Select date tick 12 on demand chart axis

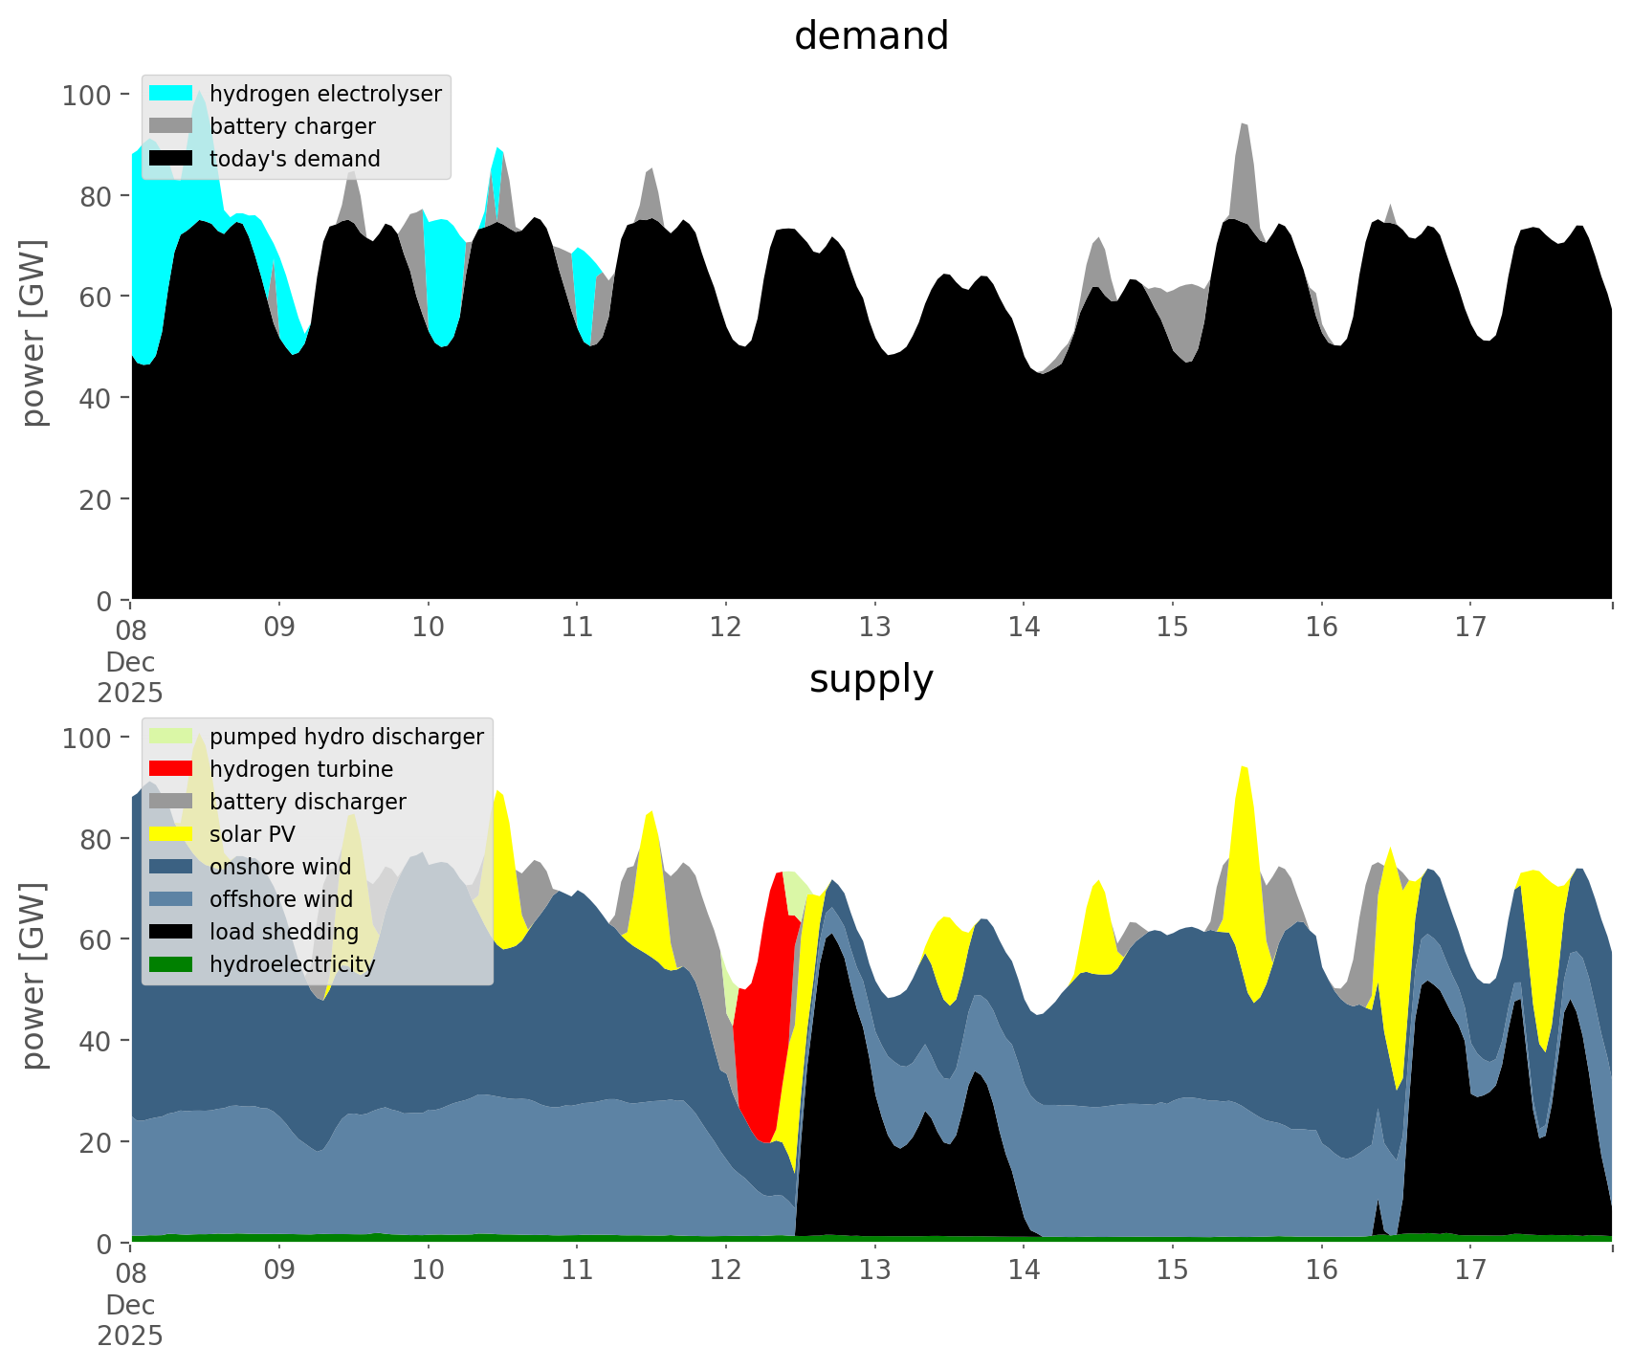[726, 628]
